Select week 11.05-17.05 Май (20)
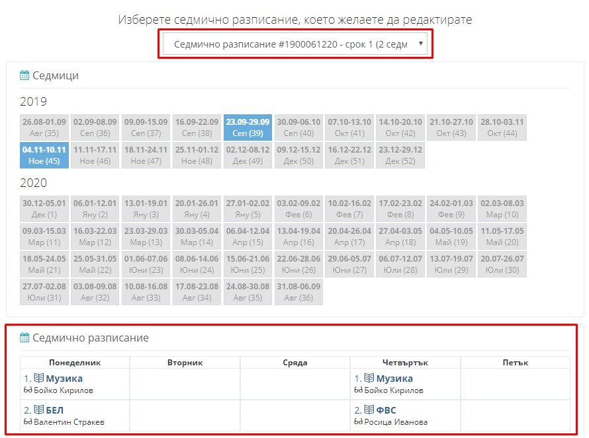 click(x=502, y=237)
